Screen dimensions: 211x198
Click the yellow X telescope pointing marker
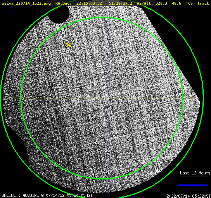click(68, 45)
